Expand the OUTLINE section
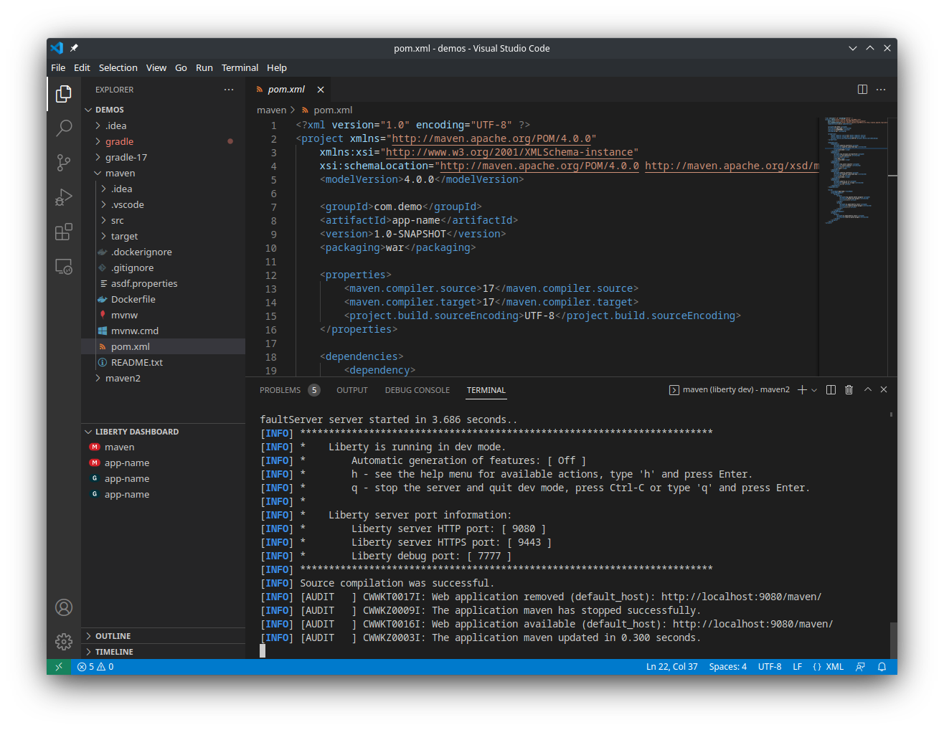The image size is (944, 730). pos(163,636)
